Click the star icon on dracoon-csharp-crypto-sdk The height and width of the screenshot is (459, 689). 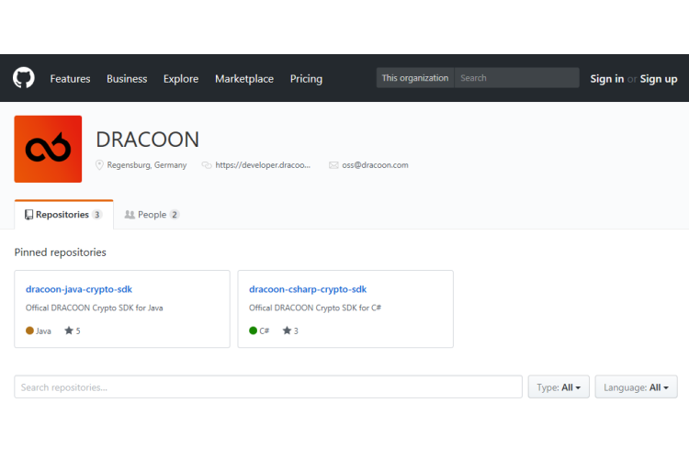[x=287, y=330]
